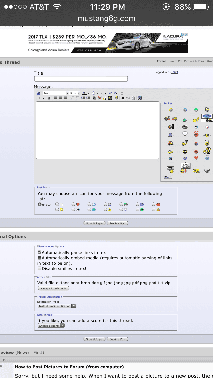
Task: Select the thumbs up post icon
Action: (x=153, y=210)
